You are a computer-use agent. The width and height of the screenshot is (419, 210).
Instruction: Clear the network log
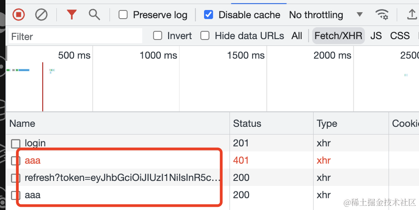(41, 15)
